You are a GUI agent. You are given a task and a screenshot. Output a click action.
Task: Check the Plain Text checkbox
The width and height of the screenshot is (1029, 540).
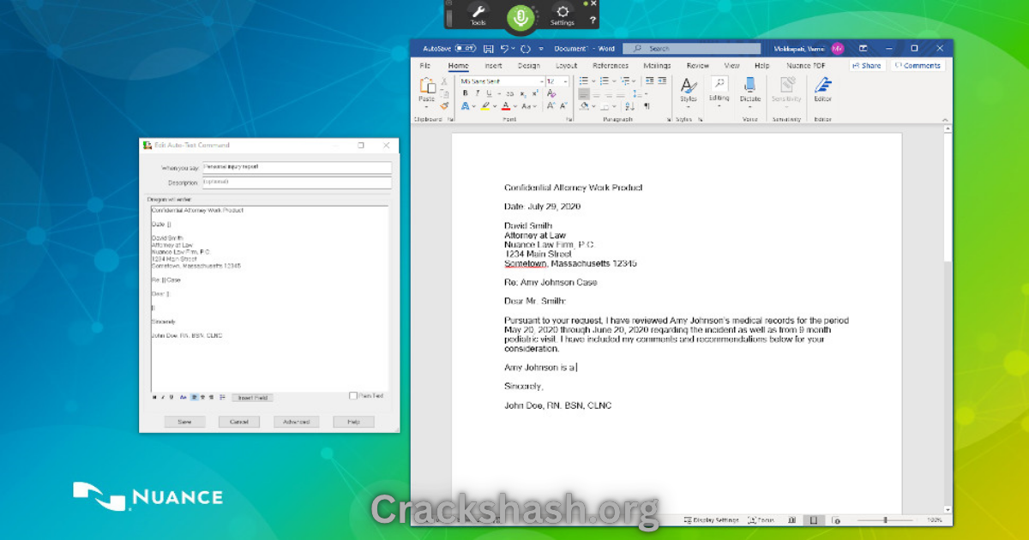click(x=353, y=396)
